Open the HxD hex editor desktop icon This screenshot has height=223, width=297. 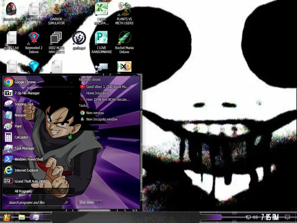click(x=124, y=66)
